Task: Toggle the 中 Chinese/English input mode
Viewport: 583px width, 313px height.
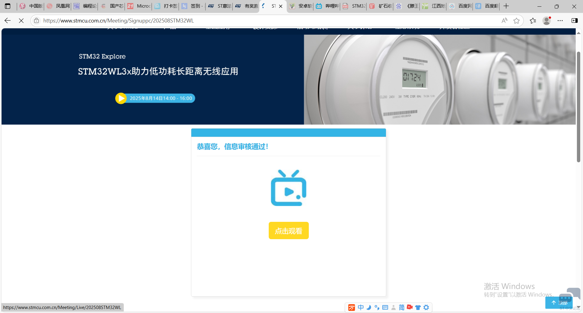Action: [x=361, y=308]
